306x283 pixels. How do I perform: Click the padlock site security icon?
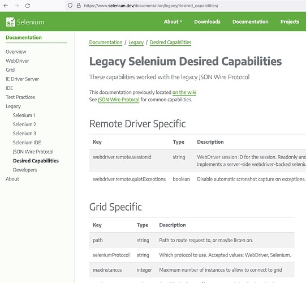point(79,6)
